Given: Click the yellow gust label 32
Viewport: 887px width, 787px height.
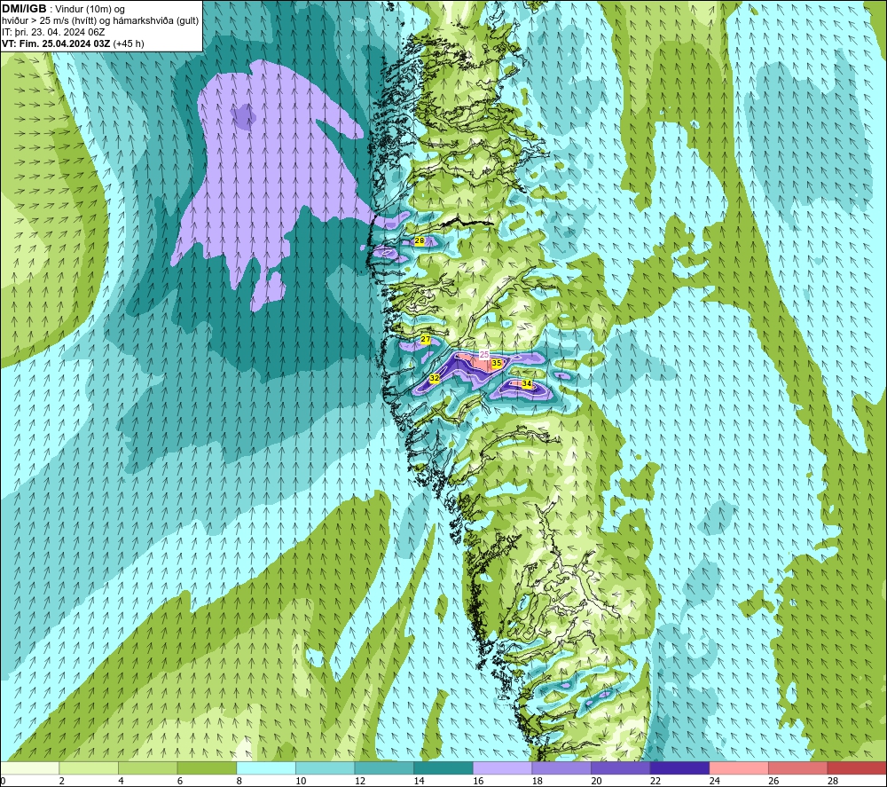Looking at the screenshot, I should point(435,378).
